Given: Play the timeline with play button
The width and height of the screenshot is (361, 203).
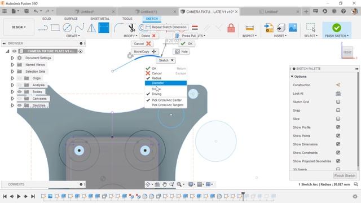Looking at the screenshot, I should (19, 196).
